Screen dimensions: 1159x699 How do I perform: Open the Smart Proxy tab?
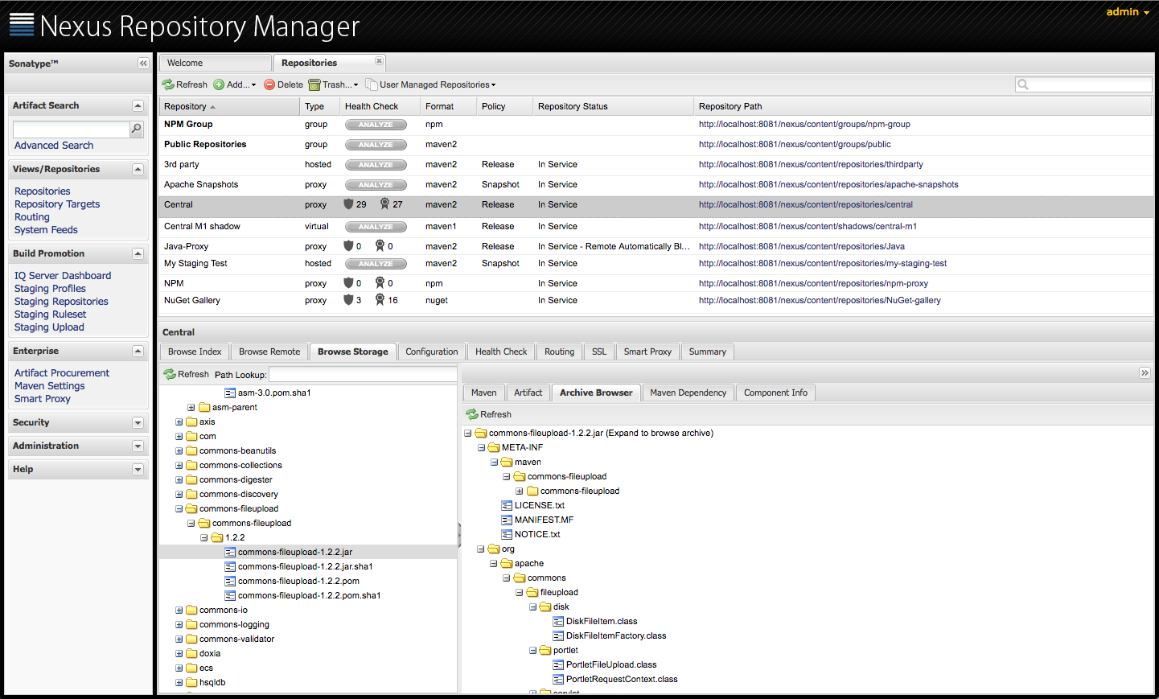pos(647,352)
